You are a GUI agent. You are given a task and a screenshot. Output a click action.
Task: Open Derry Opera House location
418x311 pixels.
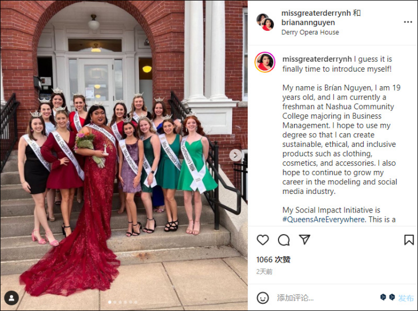(x=310, y=33)
